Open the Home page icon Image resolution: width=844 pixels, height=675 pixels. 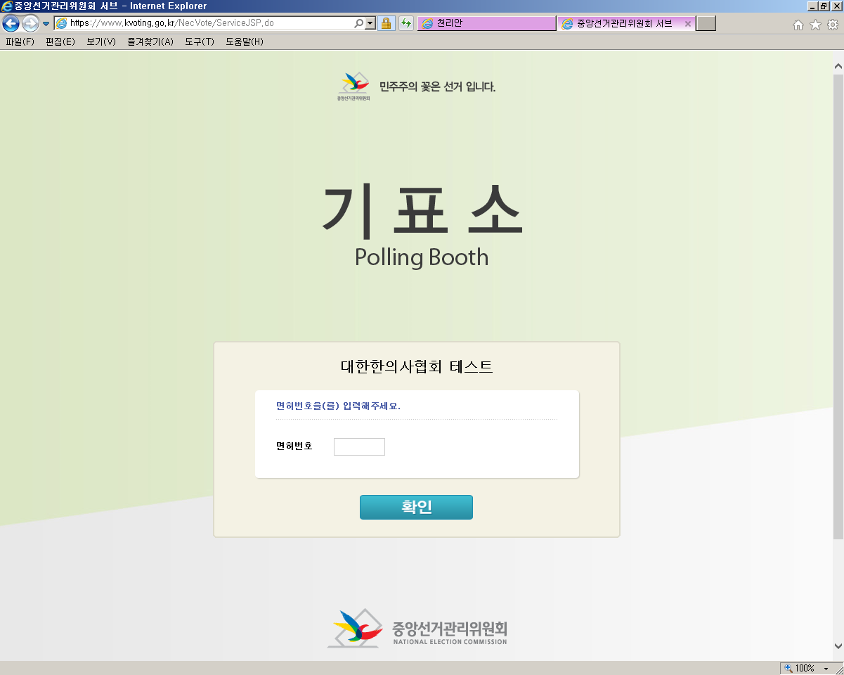(x=798, y=25)
